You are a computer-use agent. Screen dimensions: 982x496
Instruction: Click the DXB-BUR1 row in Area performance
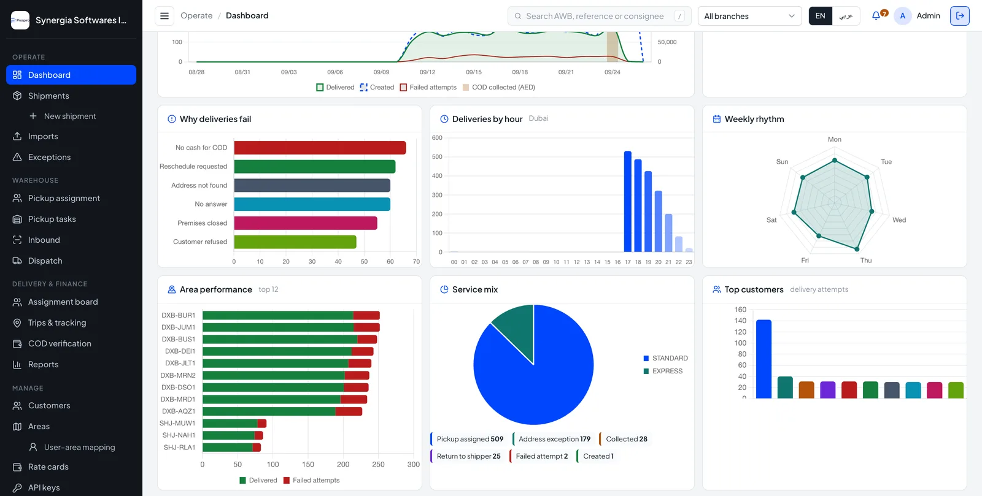tap(291, 315)
